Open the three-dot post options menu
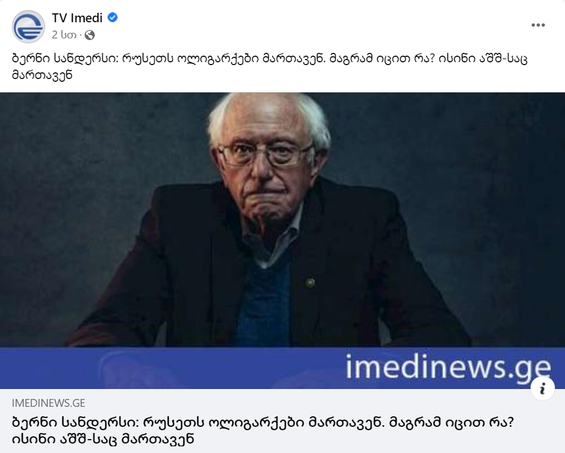565x453 pixels. 538,25
